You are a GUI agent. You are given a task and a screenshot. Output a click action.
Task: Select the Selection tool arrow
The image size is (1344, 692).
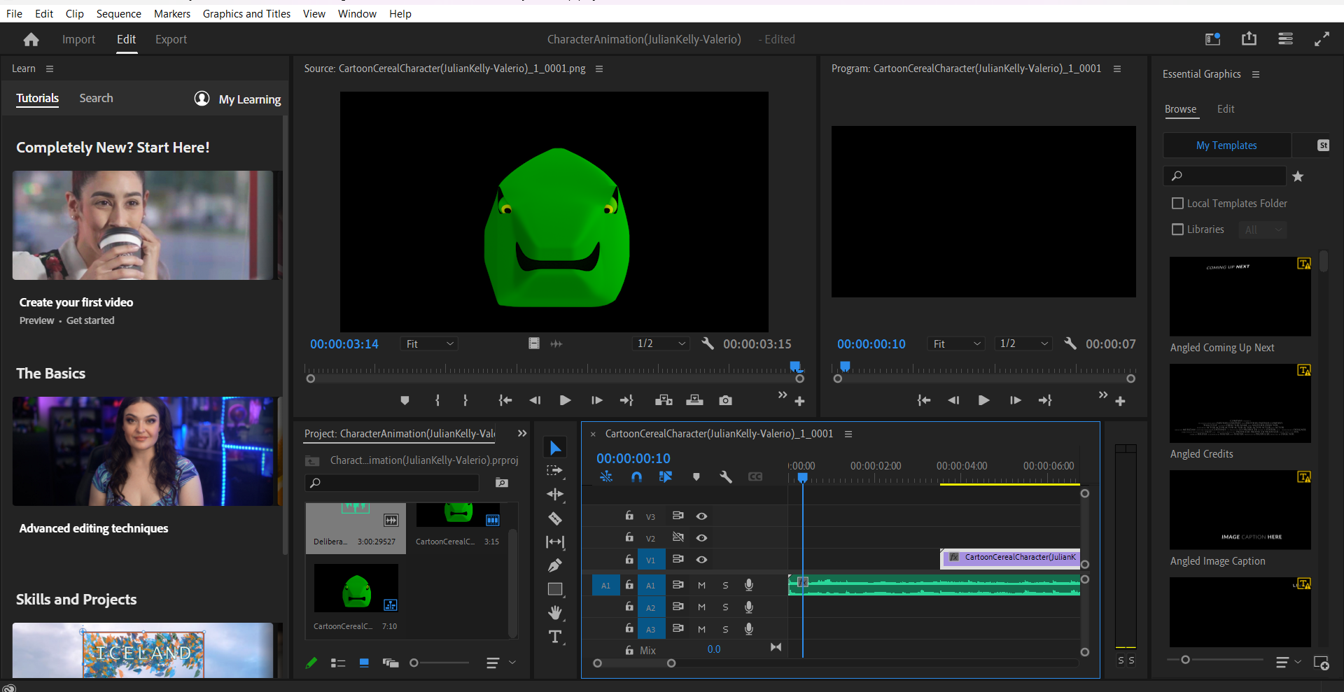tap(555, 448)
